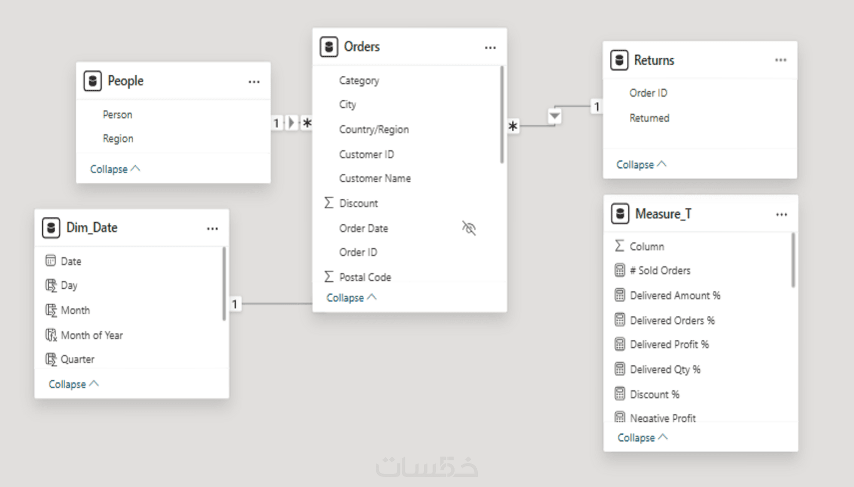Collapse the Orders table

(351, 298)
